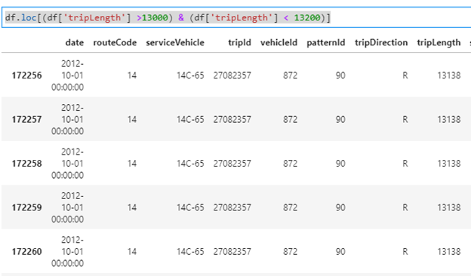The height and width of the screenshot is (276, 471).
Task: Click tripDirection R in row 172260
Action: (405, 251)
